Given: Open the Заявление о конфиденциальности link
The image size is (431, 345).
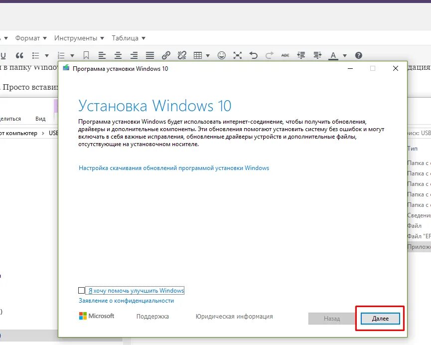Looking at the screenshot, I should point(126,301).
